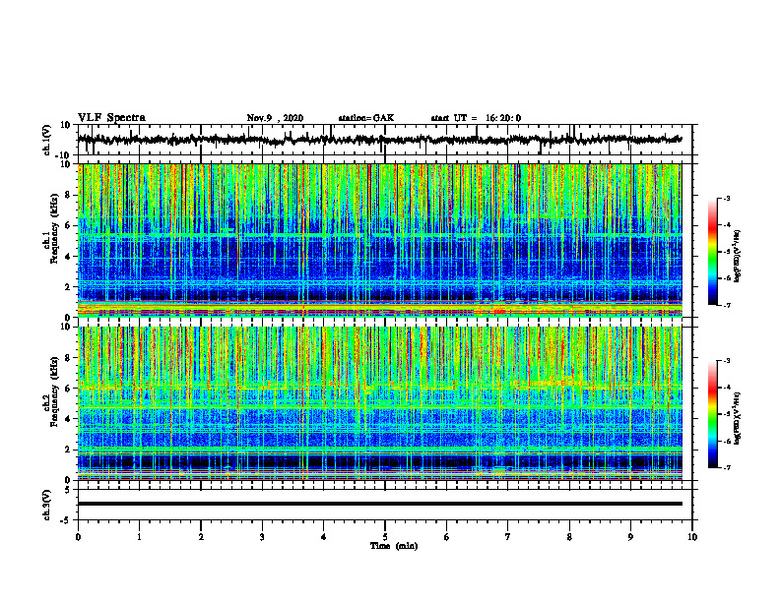Click the lower color scale bar beside ch.2

(x=712, y=414)
